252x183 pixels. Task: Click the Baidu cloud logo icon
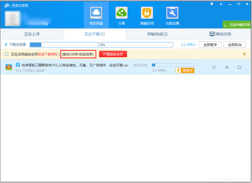coord(7,6)
